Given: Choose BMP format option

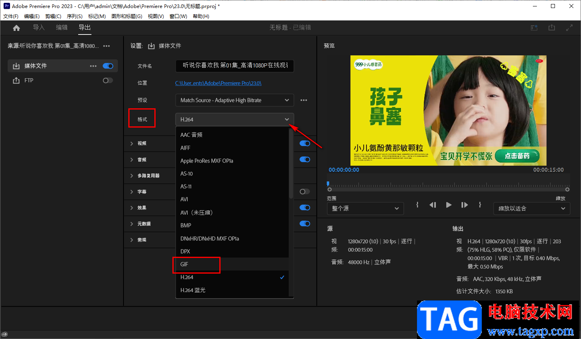Looking at the screenshot, I should click(232, 225).
